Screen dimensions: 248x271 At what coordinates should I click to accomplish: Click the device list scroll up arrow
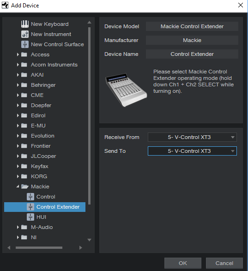[90, 22]
